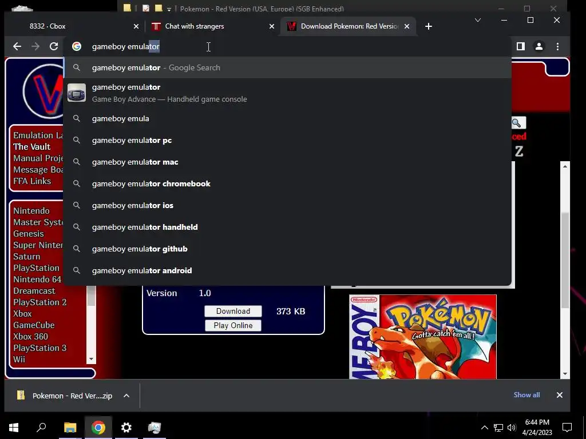Open the PlayStation 2 system link
The image size is (586, 439).
coord(39,302)
